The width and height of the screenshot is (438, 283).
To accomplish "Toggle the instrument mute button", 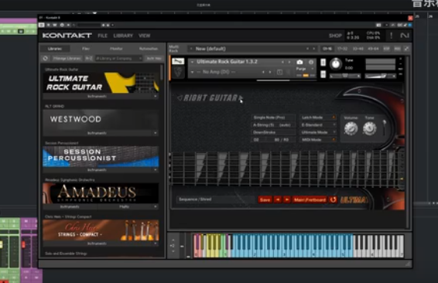I will click(323, 74).
